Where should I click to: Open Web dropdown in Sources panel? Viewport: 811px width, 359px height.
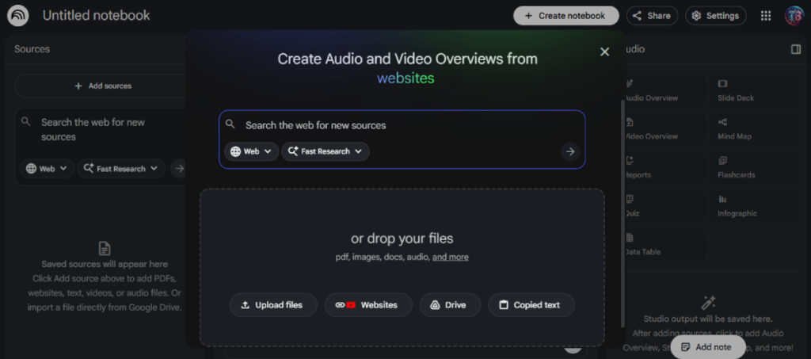(47, 169)
